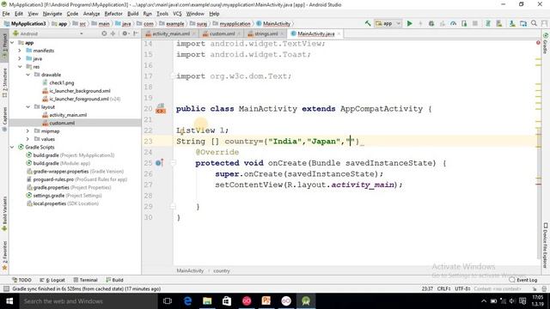Open the app run configuration dropdown
550x309 pixels.
point(388,23)
